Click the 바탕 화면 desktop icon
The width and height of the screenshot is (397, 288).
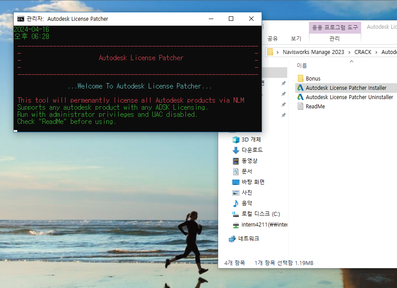[x=236, y=182]
